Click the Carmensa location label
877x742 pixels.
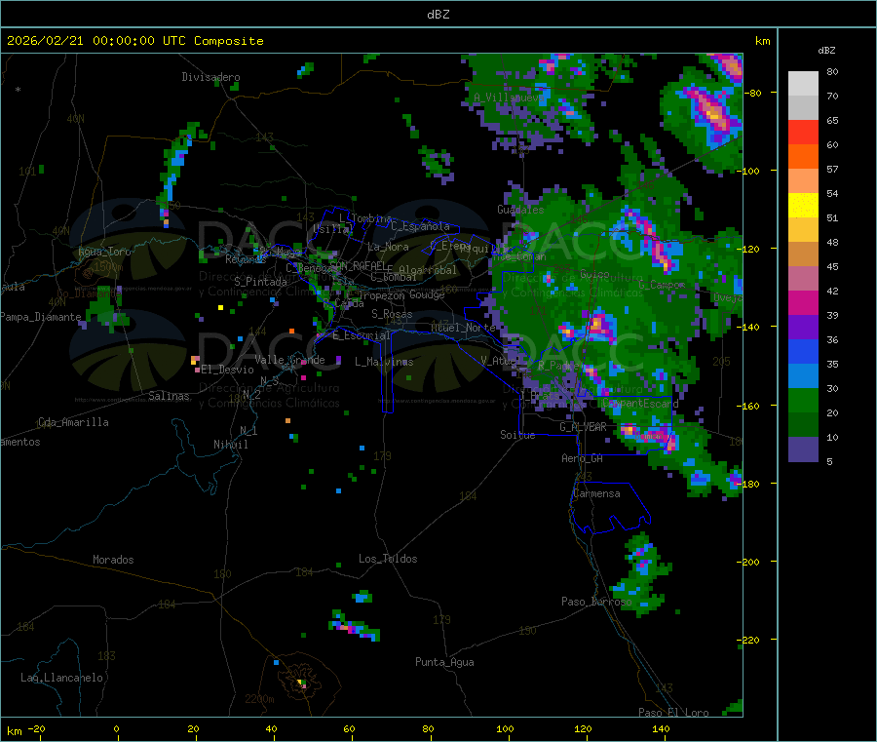[596, 494]
